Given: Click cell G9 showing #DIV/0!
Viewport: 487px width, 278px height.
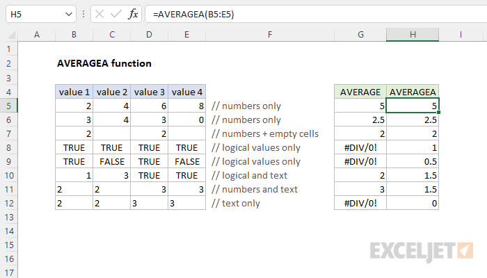Looking at the screenshot, I should click(x=360, y=161).
